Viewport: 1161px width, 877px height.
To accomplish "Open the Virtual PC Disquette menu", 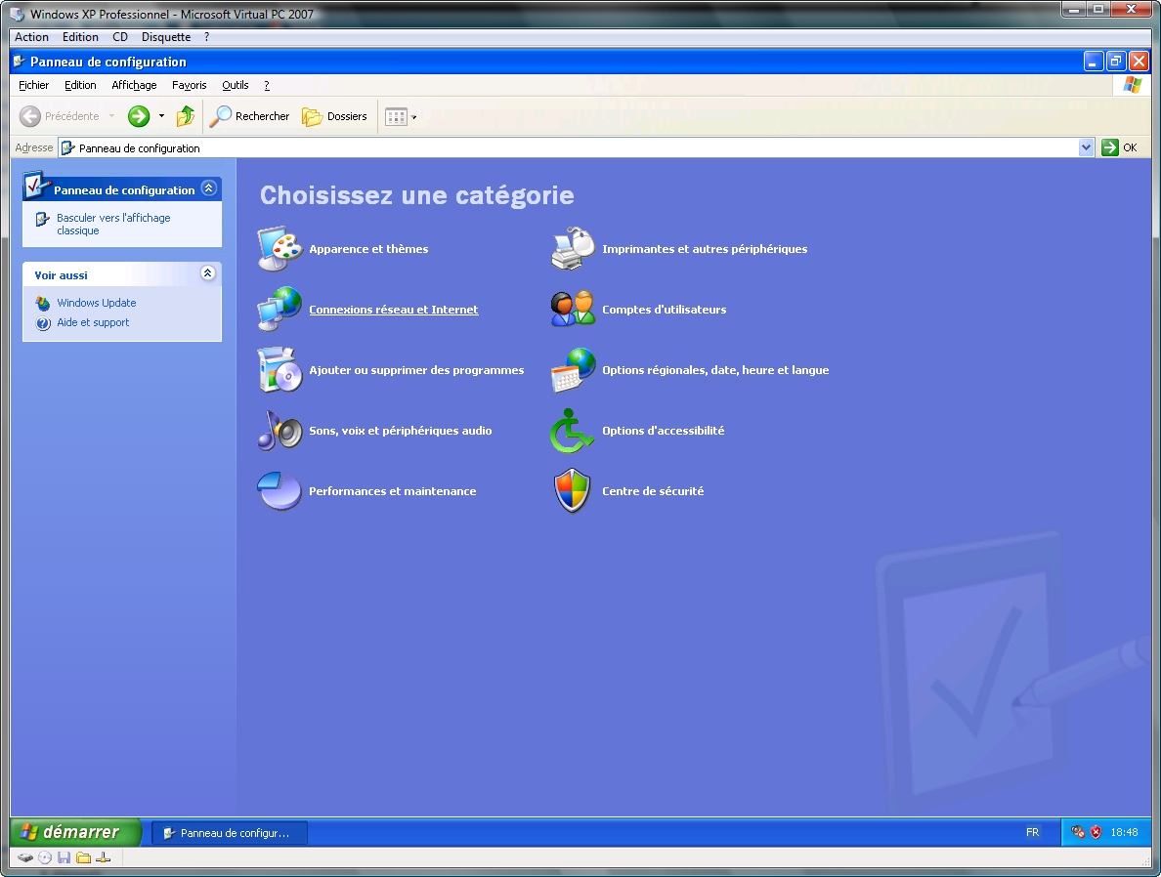I will point(166,37).
